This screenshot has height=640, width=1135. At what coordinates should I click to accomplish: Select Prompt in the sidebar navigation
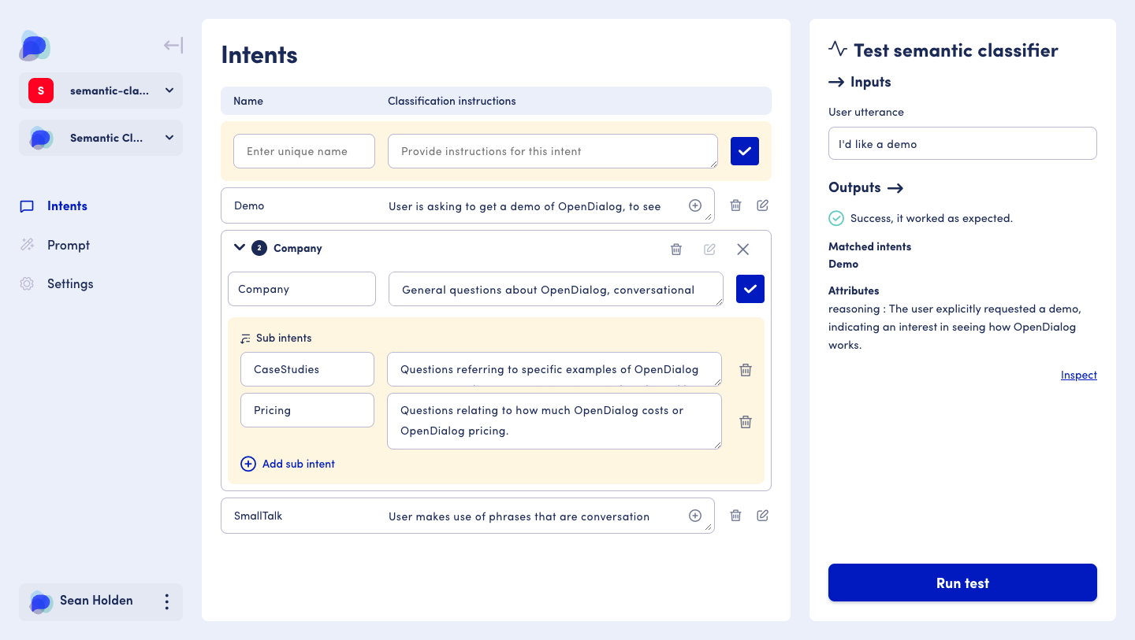[69, 245]
